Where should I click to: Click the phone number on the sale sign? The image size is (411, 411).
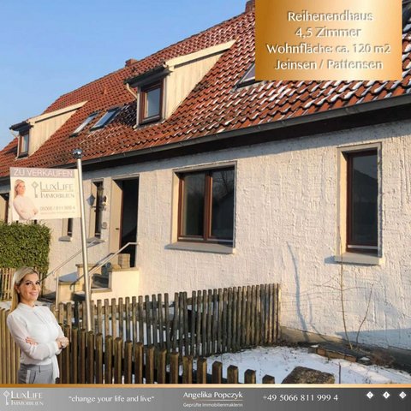[57, 208]
